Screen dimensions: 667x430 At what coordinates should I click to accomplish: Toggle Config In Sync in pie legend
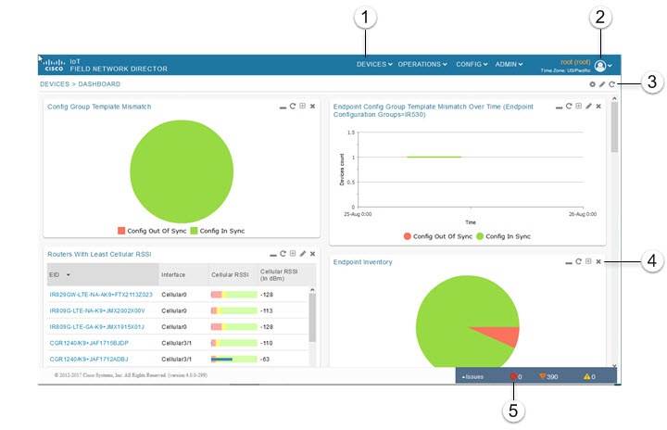pos(218,231)
